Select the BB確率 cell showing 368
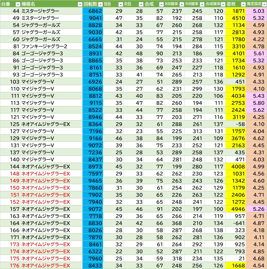267x269 pixels. coord(174,223)
